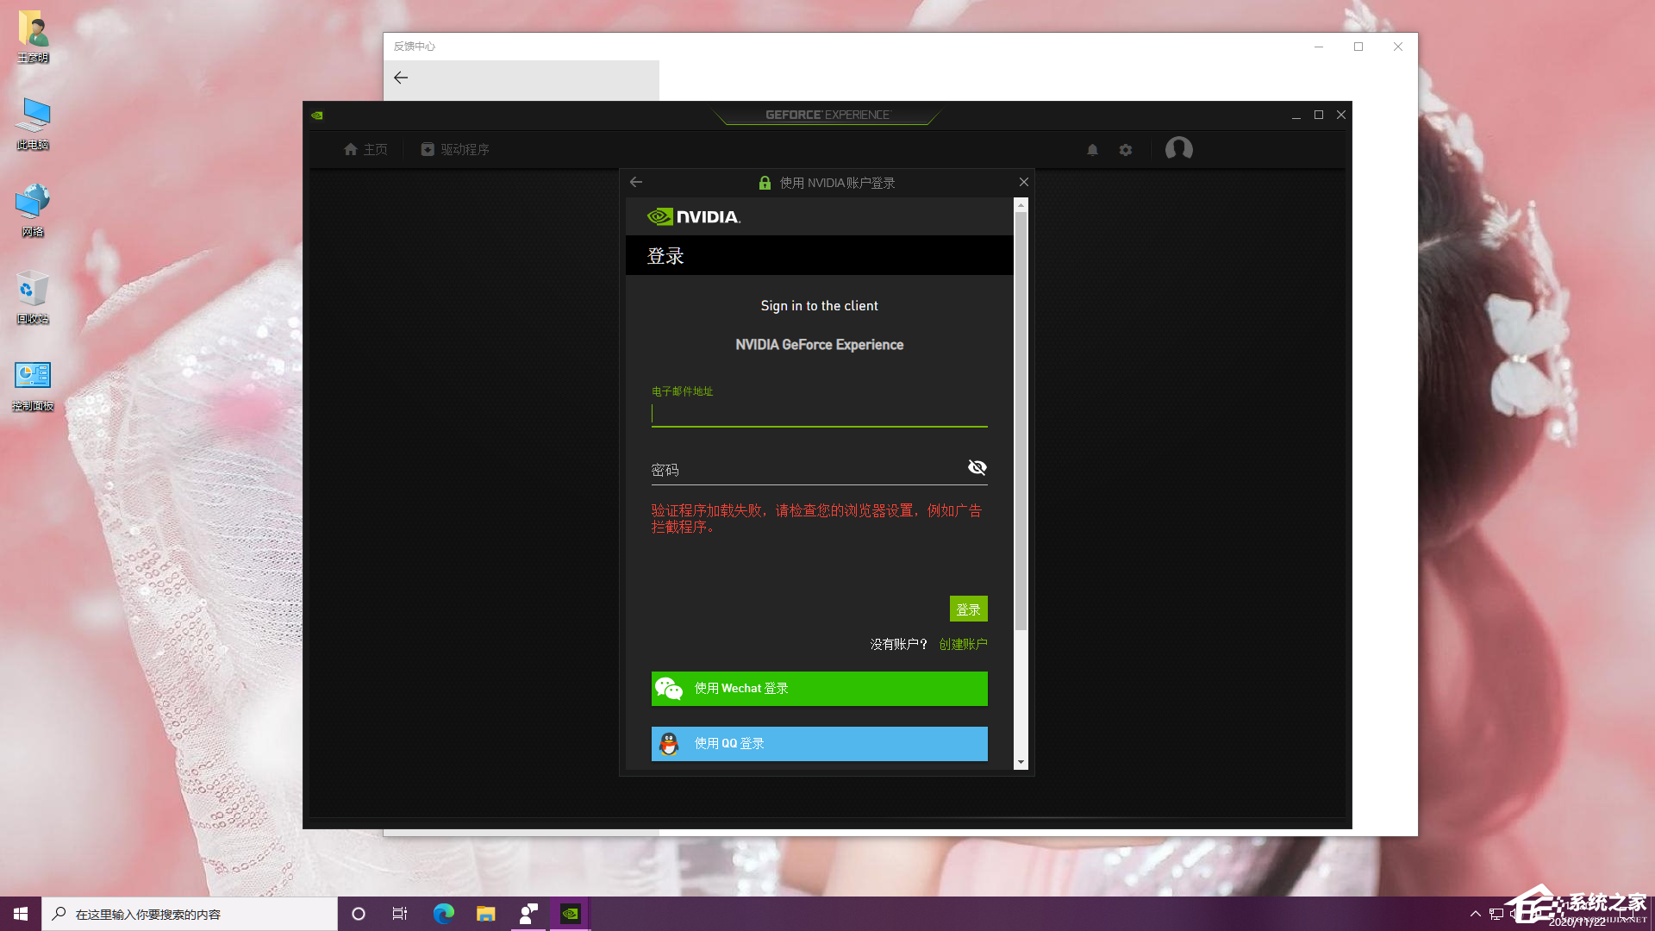1655x931 pixels.
Task: Close the NVIDIA account login dialog
Action: click(x=1023, y=182)
